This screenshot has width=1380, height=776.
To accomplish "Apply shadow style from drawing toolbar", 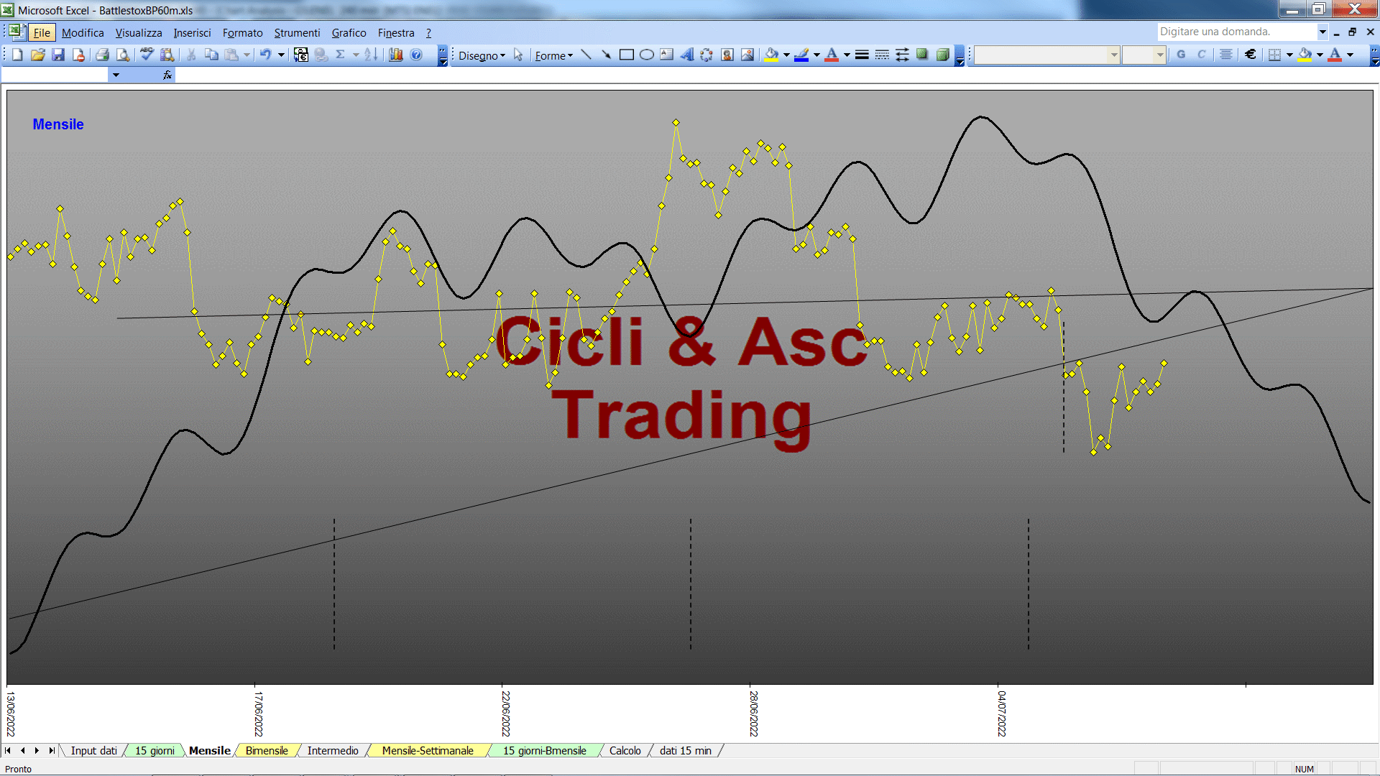I will click(922, 55).
